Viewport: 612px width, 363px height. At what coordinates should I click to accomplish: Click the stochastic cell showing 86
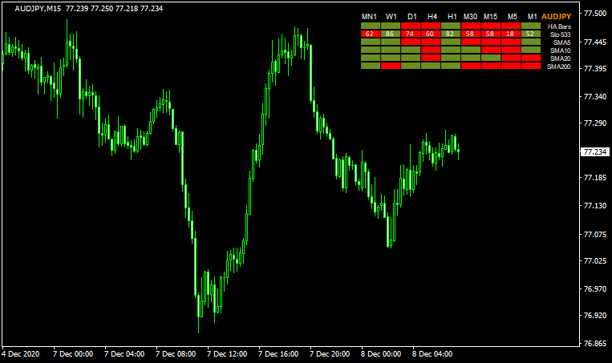391,34
